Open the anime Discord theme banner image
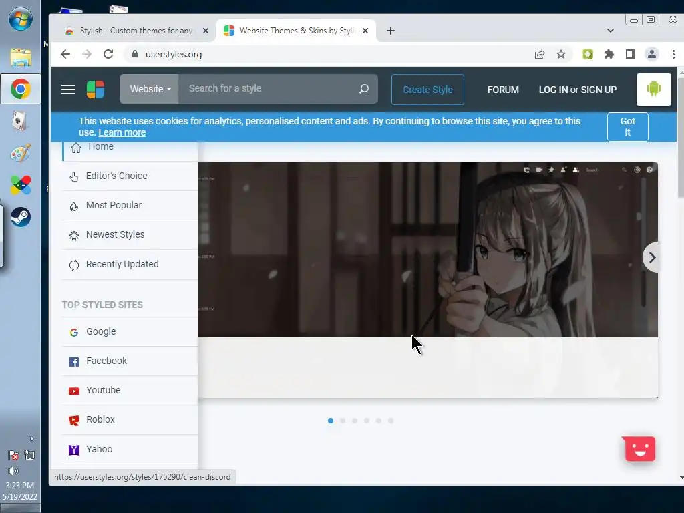Screen dimensions: 684x513 427,250
